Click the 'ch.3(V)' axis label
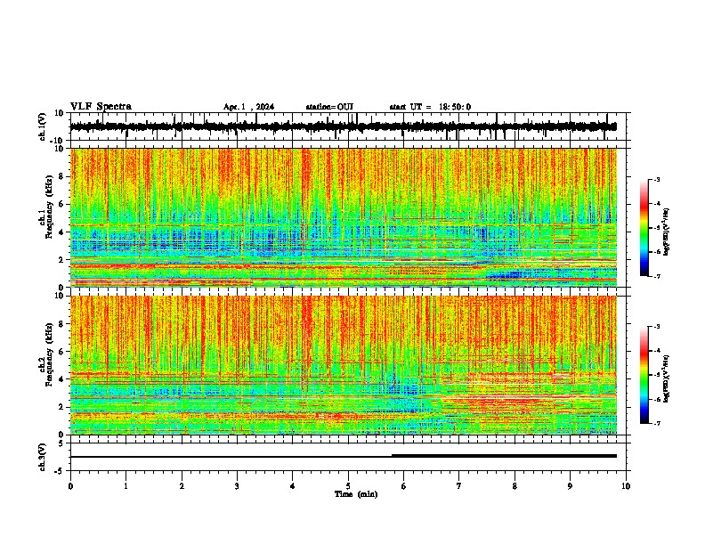This screenshot has width=705, height=545. (43, 457)
